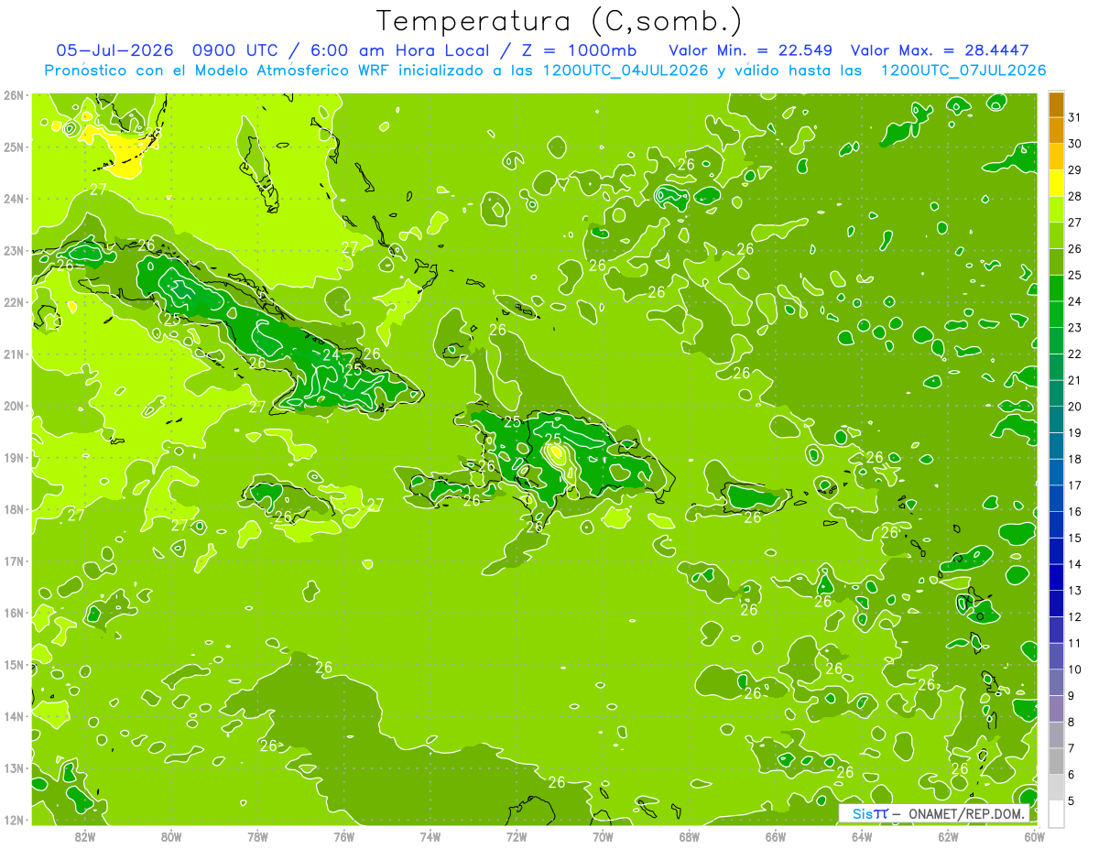Click the 20N latitude axis label
1099x849 pixels.
click(13, 405)
